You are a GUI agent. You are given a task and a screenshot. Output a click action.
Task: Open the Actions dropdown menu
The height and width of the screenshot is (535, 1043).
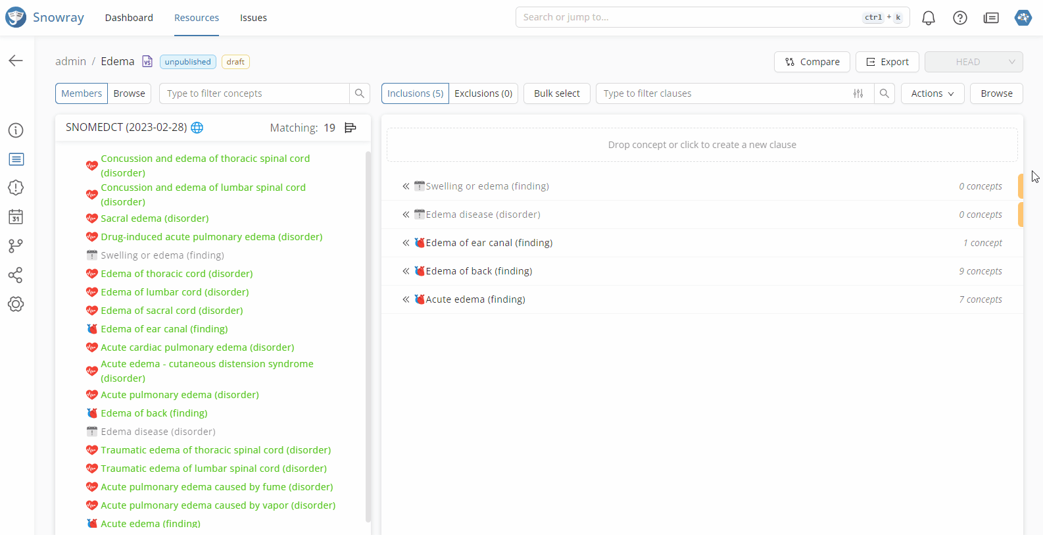click(x=932, y=93)
